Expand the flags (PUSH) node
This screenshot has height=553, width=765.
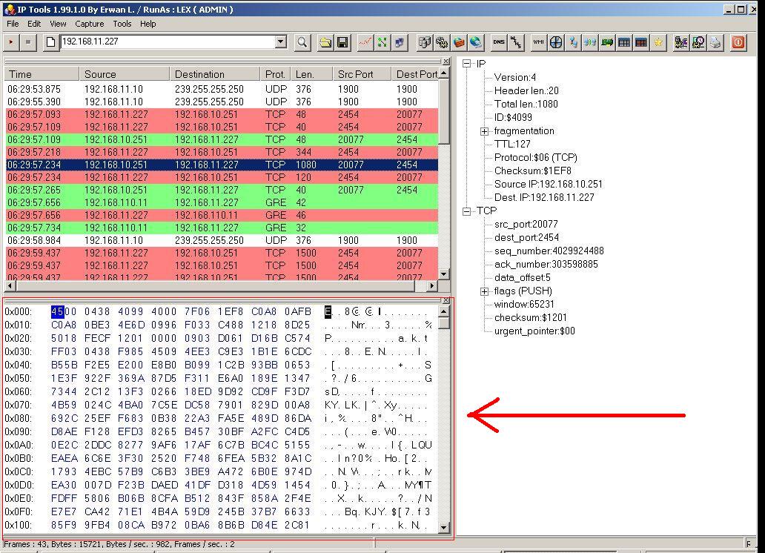[485, 291]
